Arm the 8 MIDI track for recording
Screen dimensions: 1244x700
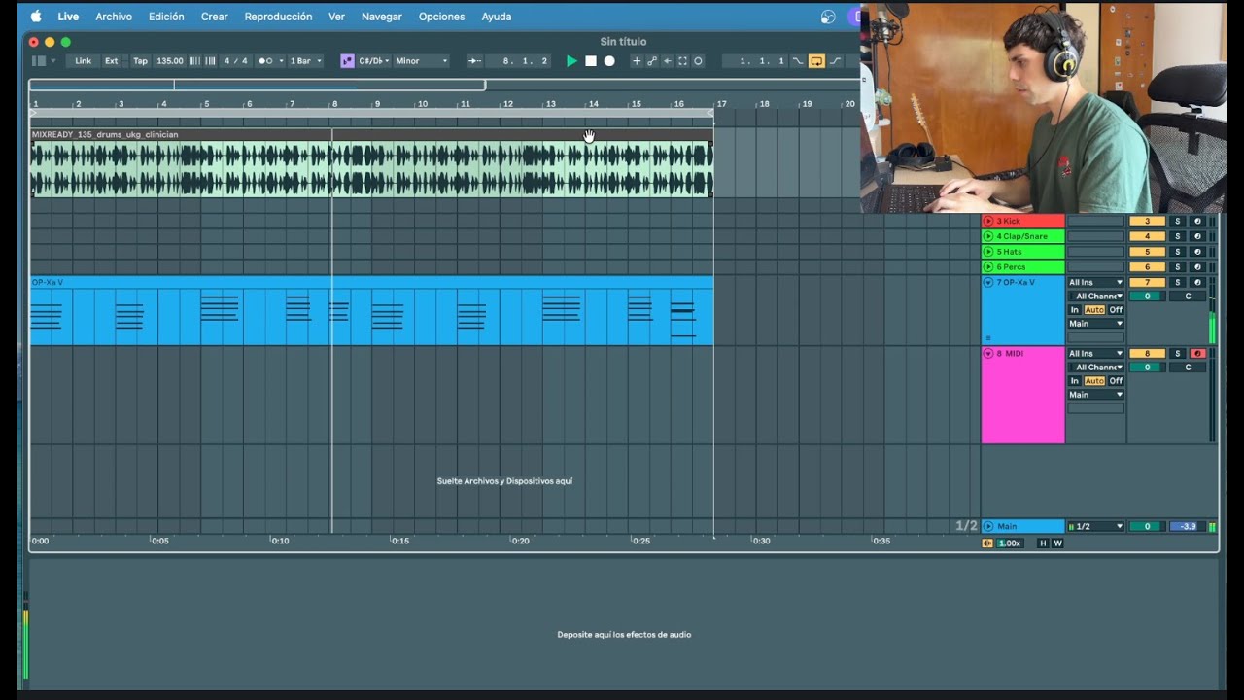(1197, 353)
